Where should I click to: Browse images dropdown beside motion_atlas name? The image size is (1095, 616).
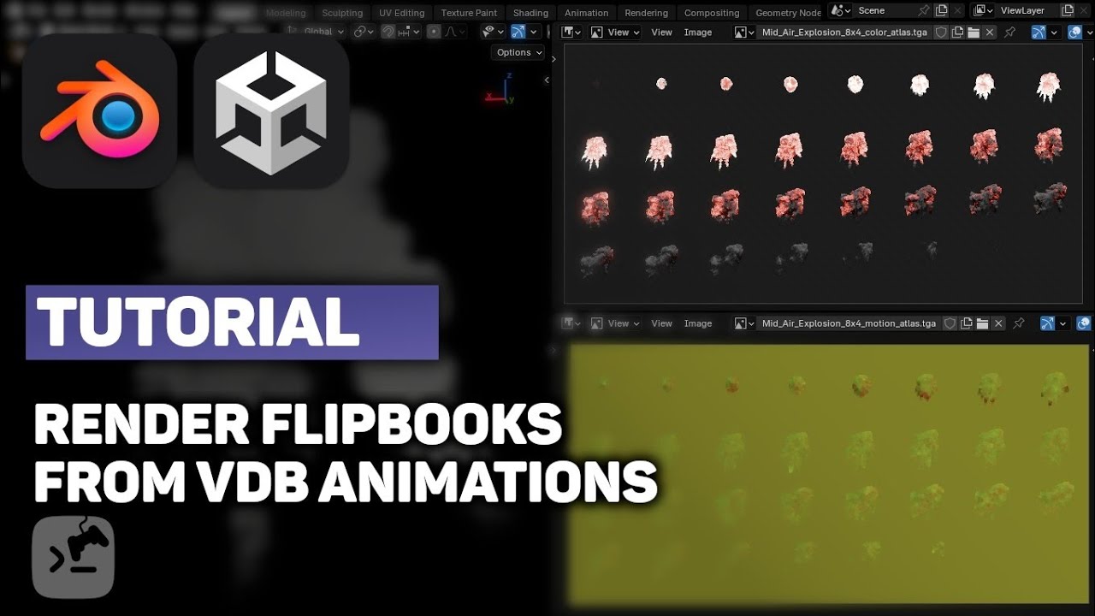(744, 323)
